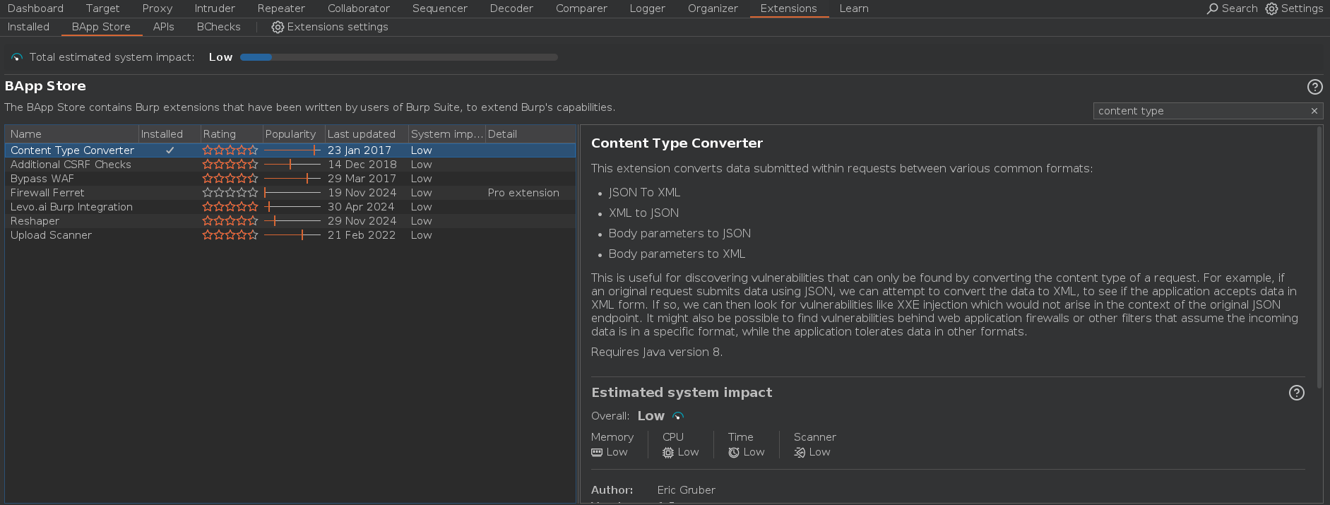This screenshot has width=1330, height=505.
Task: Open the Intruder tab
Action: [215, 8]
